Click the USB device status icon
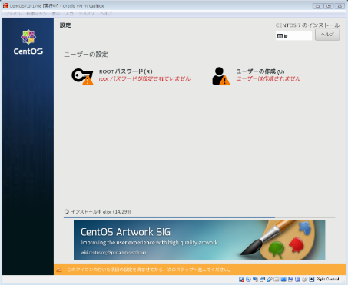Screen dimensions: 348x285 pyautogui.click(x=270, y=279)
